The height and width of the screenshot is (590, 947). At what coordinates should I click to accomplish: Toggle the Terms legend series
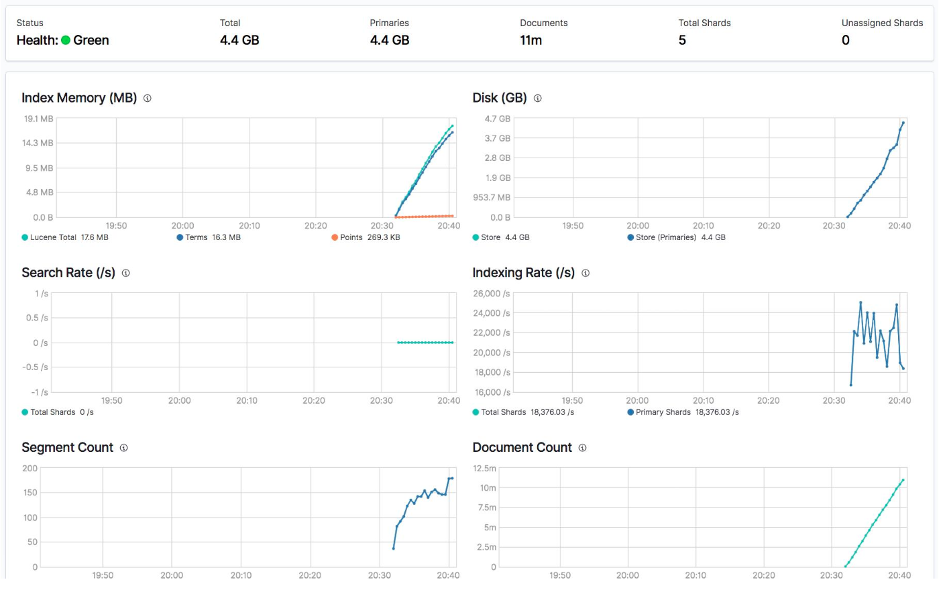[209, 237]
